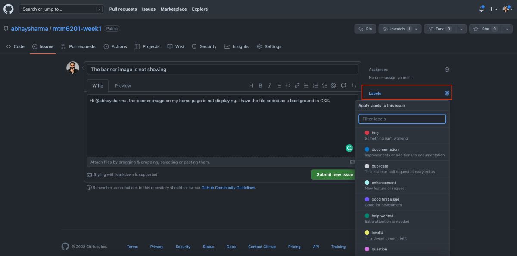Open the mtm6201-week1 repository link
This screenshot has width=517, height=256.
(x=77, y=29)
